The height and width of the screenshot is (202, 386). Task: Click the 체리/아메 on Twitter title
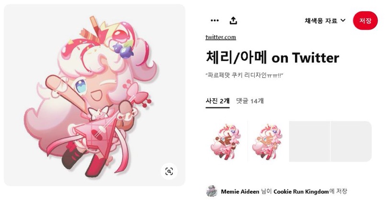click(272, 57)
